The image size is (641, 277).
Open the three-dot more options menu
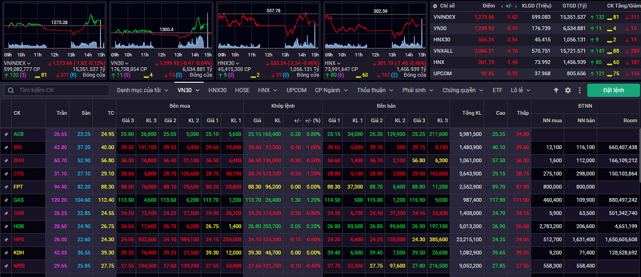[x=580, y=90]
